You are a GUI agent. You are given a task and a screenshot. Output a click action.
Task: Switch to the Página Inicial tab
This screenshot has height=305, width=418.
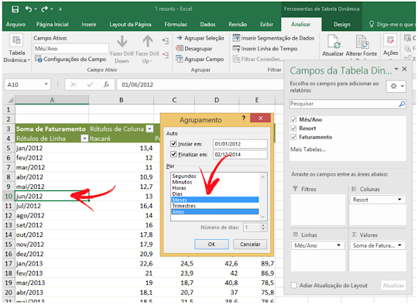pos(53,24)
